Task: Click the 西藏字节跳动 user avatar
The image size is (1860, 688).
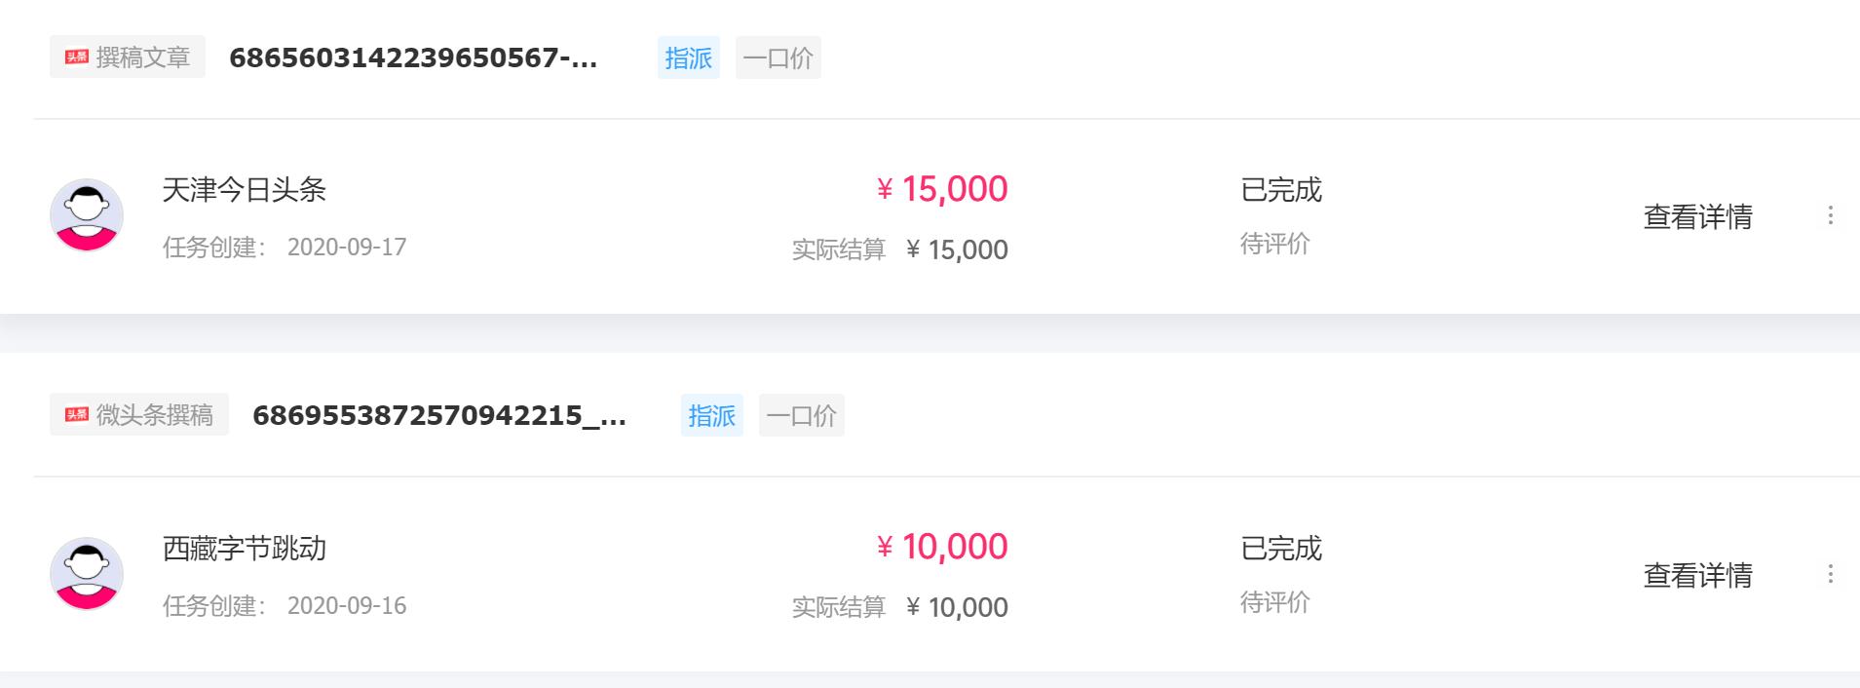Action: [87, 574]
